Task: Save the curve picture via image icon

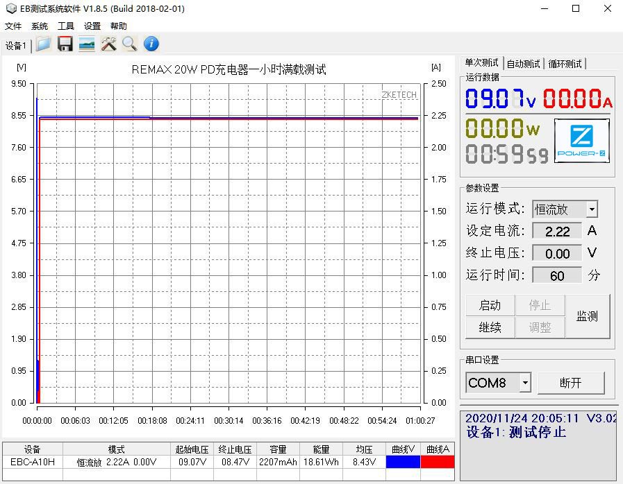Action: (87, 44)
